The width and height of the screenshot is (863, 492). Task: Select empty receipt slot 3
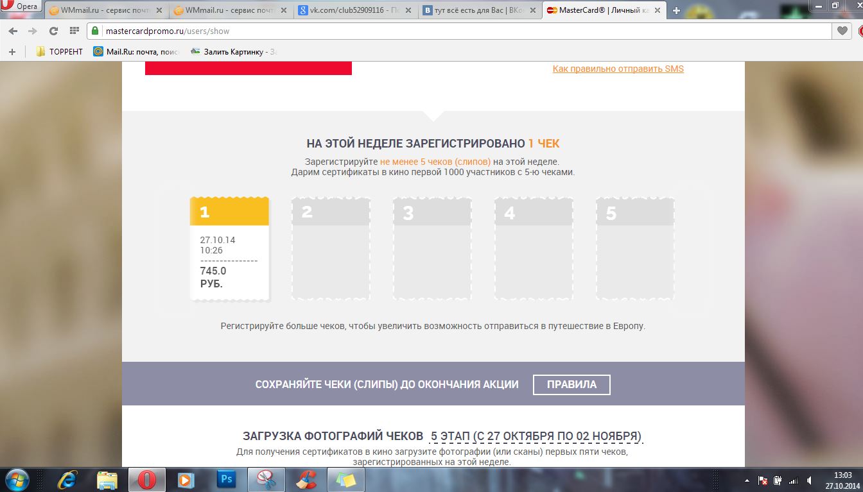pos(432,249)
